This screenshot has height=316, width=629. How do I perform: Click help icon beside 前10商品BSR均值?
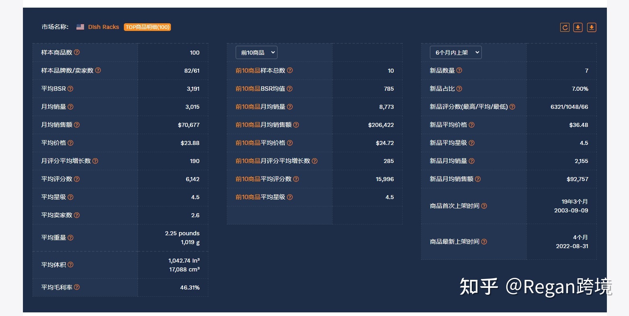[x=290, y=88]
